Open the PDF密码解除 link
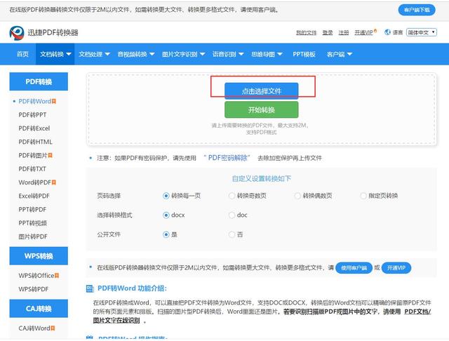 click(x=227, y=158)
